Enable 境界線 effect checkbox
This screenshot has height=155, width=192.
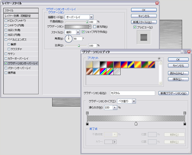click(x=6, y=73)
